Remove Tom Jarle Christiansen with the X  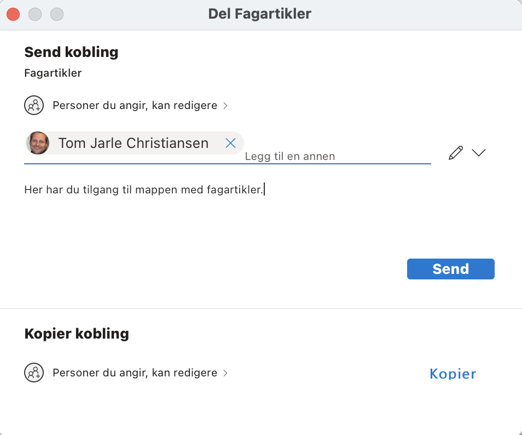pyautogui.click(x=230, y=144)
